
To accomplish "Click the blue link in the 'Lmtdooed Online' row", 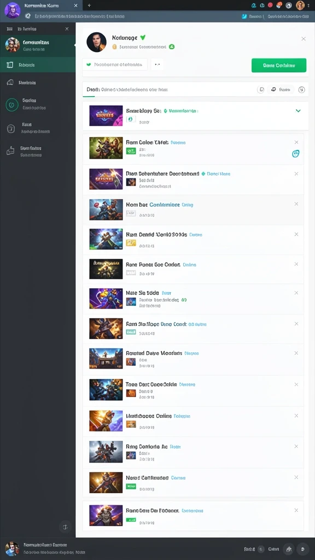I will [182, 416].
